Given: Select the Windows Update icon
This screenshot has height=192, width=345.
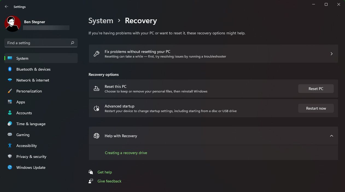Looking at the screenshot, I should coord(10,167).
